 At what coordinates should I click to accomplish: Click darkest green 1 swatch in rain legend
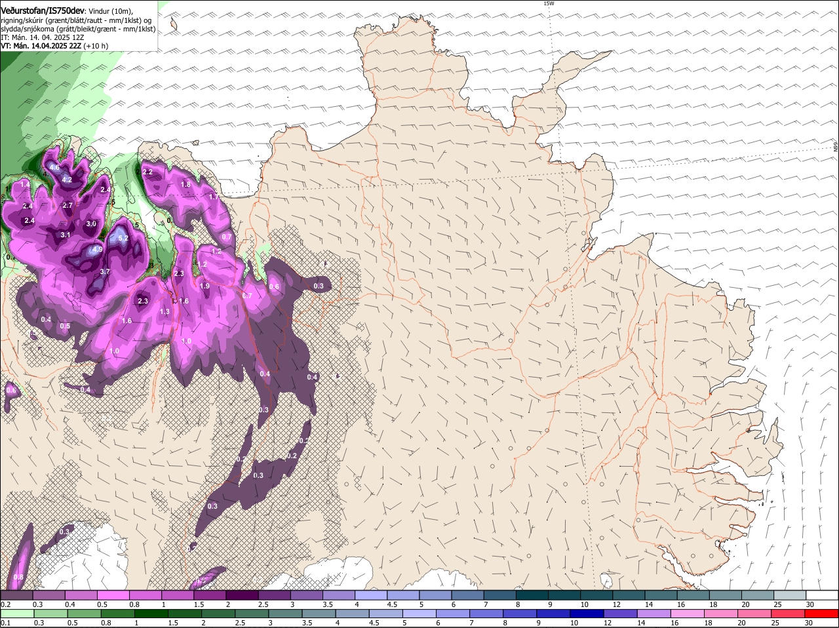[151, 614]
